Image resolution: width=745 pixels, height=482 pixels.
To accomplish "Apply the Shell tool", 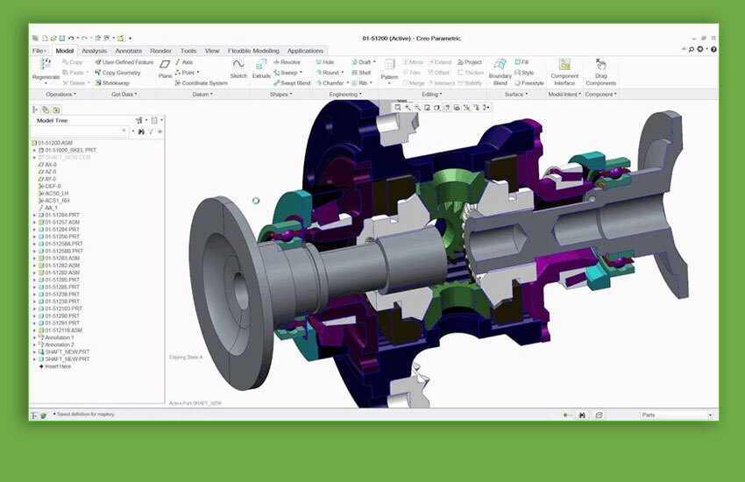I will pos(362,73).
